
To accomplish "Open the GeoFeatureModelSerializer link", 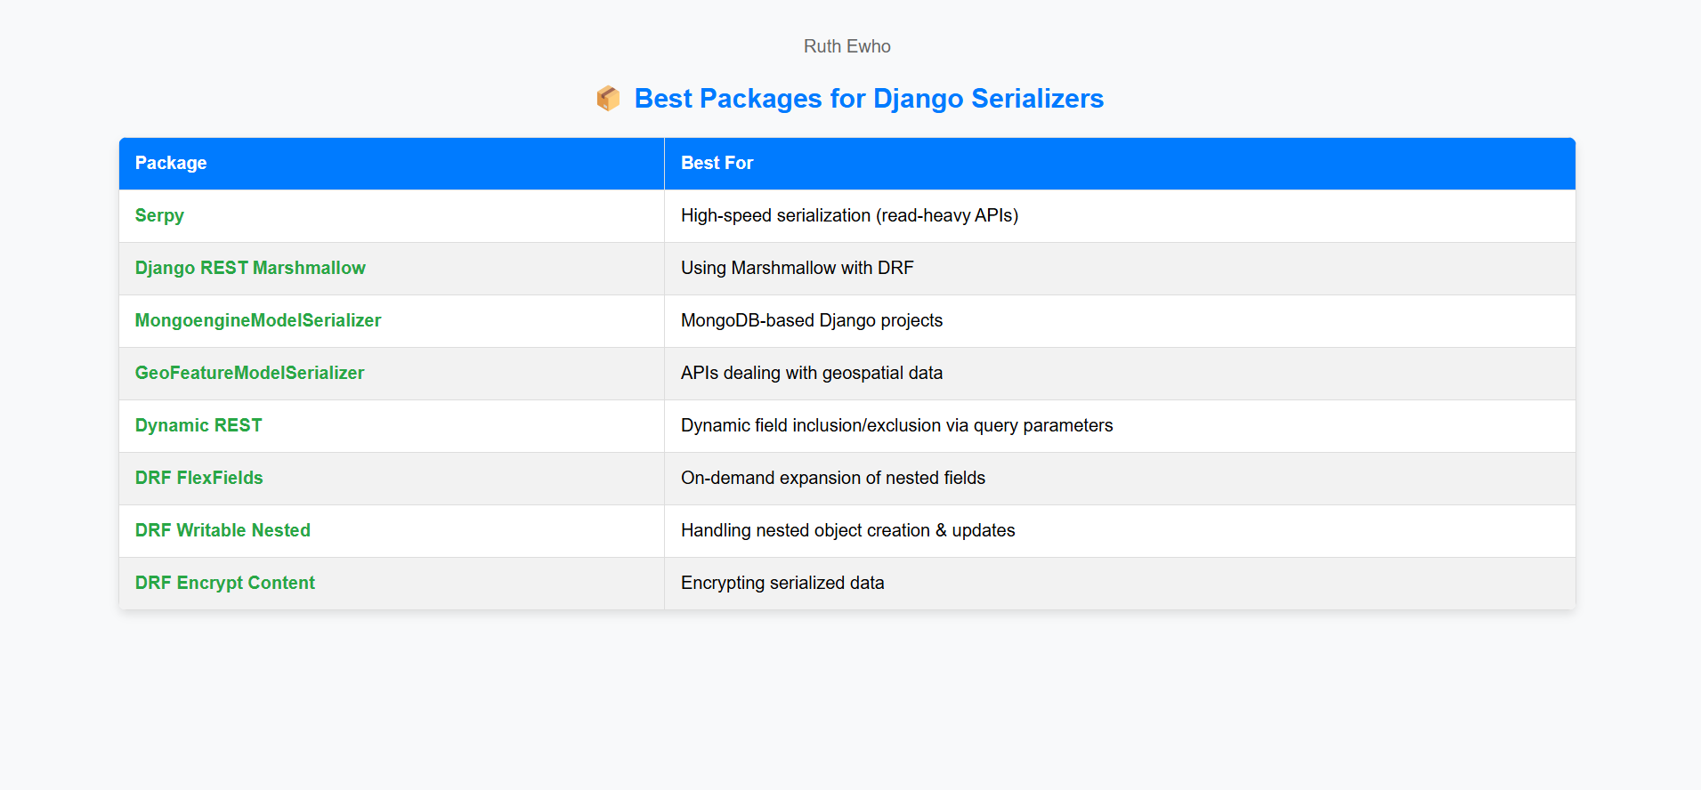I will pyautogui.click(x=249, y=373).
